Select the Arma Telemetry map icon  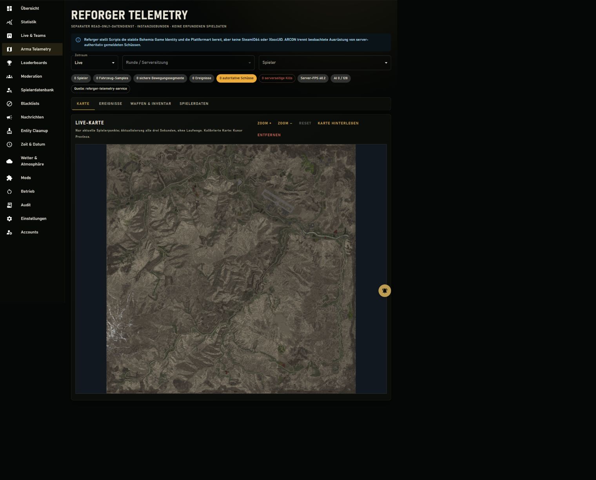click(x=9, y=49)
